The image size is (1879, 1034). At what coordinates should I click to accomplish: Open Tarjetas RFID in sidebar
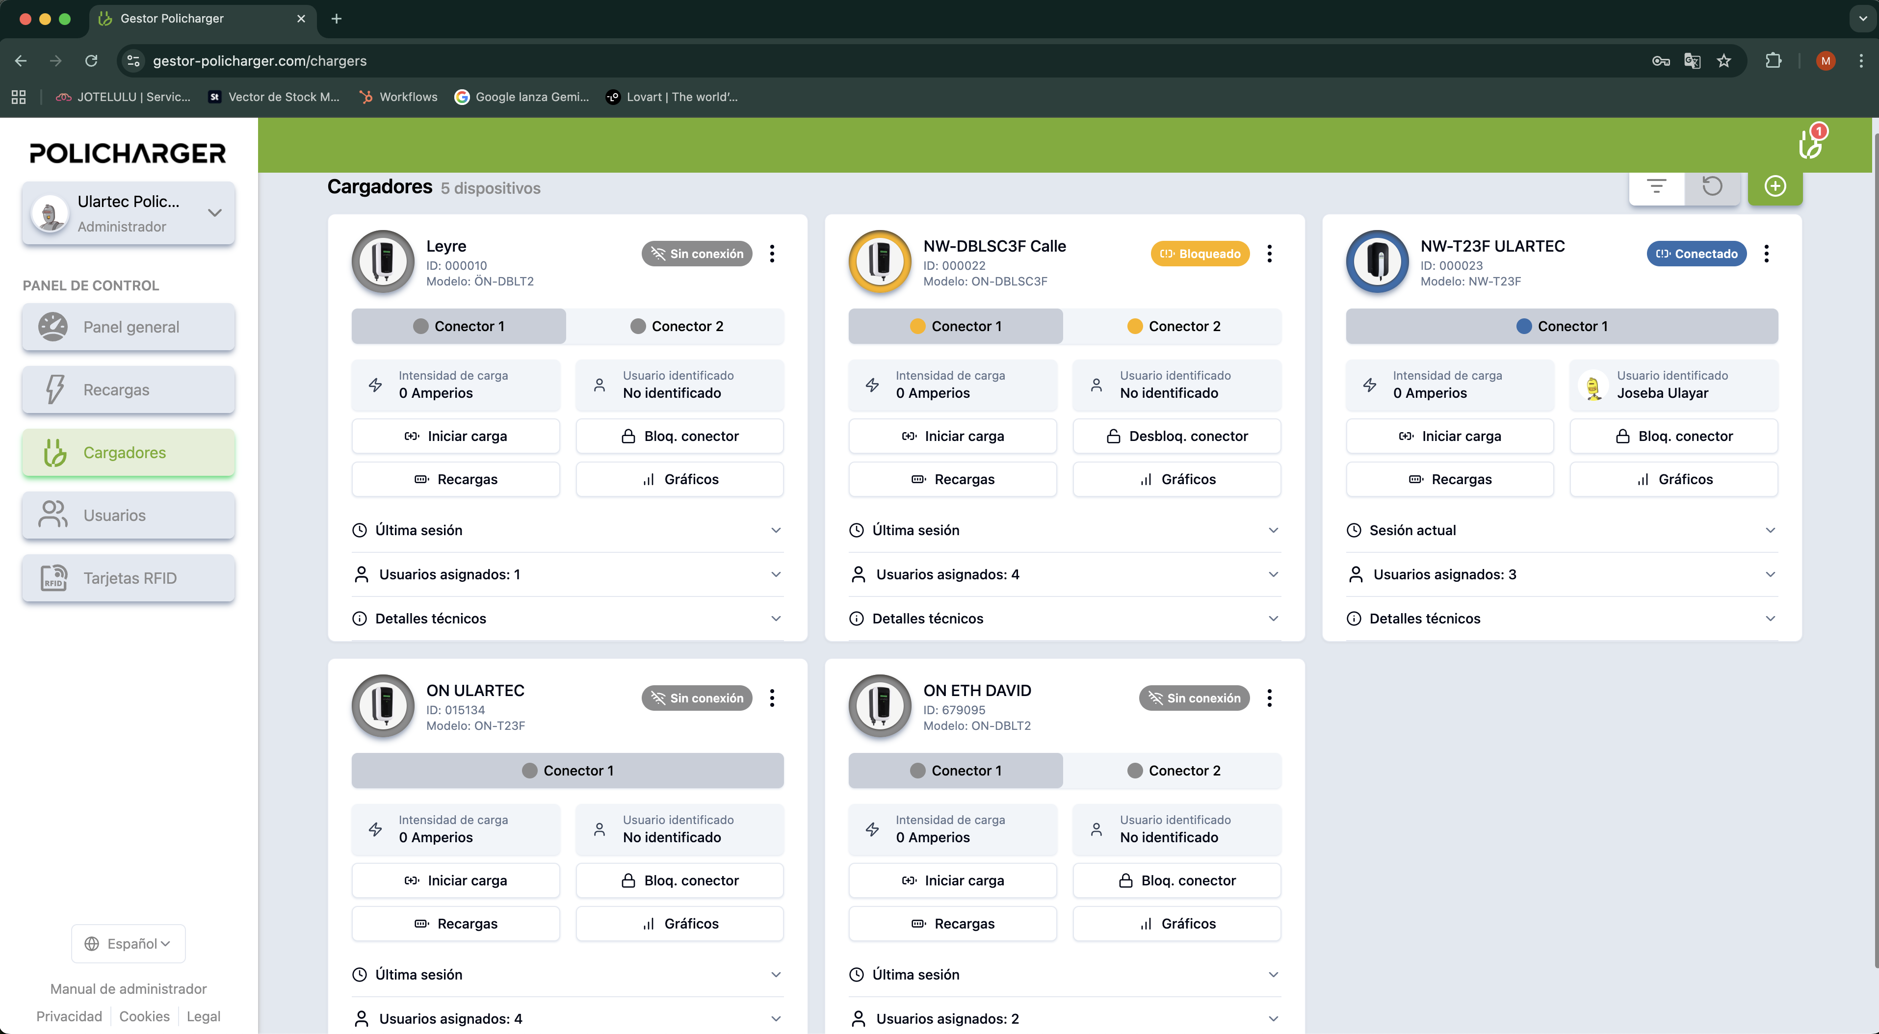tap(129, 577)
